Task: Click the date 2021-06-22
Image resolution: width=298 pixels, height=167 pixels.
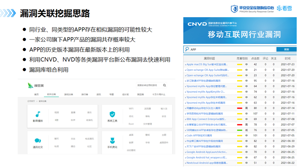Action: (x=288, y=163)
